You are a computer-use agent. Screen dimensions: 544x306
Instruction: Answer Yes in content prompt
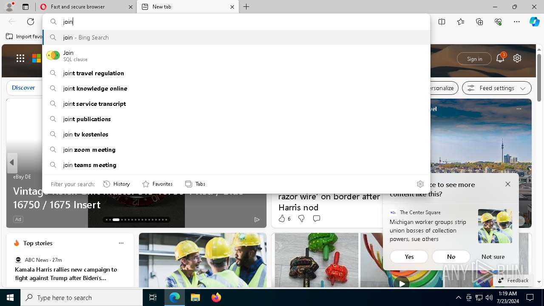tap(409, 257)
